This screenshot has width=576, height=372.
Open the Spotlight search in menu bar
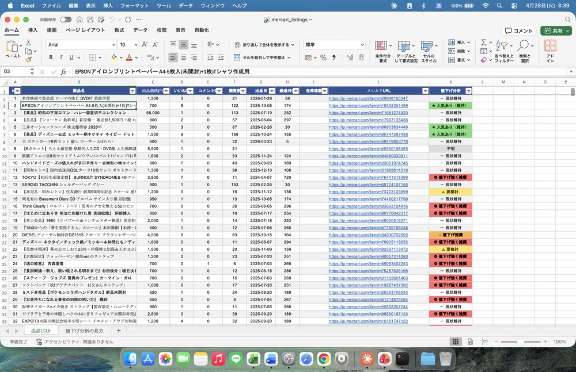click(499, 6)
